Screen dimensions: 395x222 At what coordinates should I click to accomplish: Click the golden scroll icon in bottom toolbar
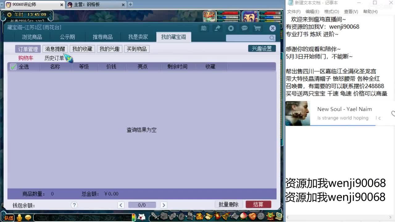tap(209, 216)
